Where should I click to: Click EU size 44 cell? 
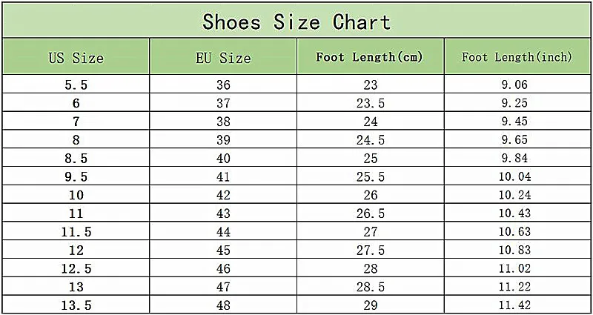(223, 233)
